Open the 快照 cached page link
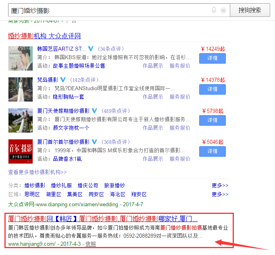 click(91, 244)
